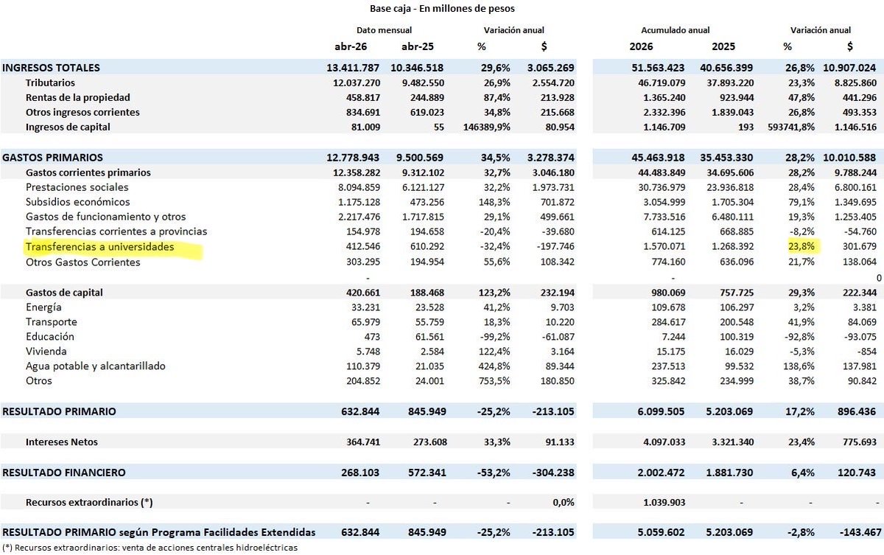Click the 593741,8% cell
The height and width of the screenshot is (555, 884).
point(790,127)
